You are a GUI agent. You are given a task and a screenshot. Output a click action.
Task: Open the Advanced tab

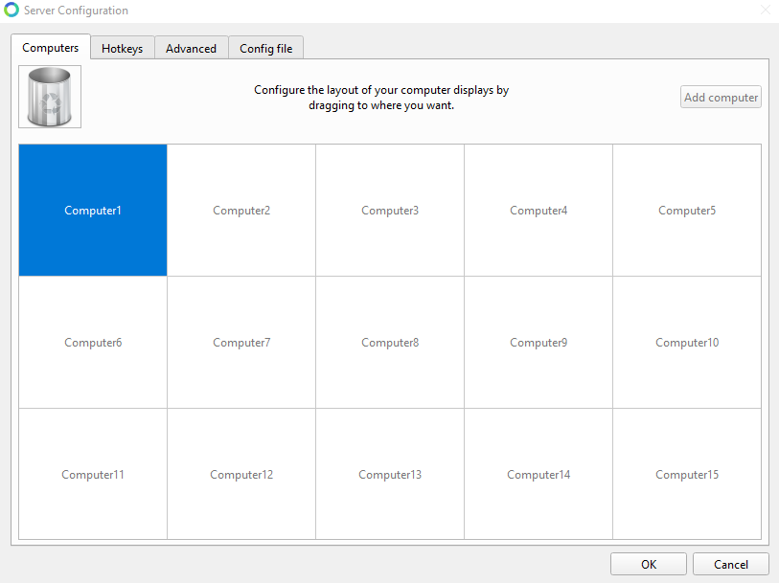pos(192,49)
